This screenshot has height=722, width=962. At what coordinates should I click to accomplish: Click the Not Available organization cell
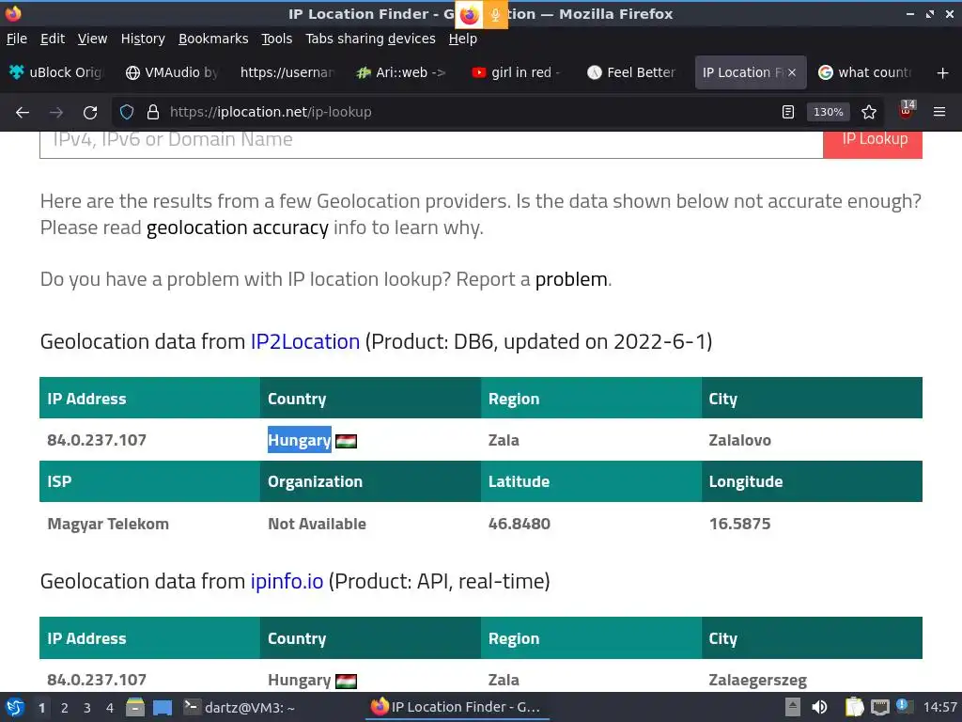click(317, 524)
